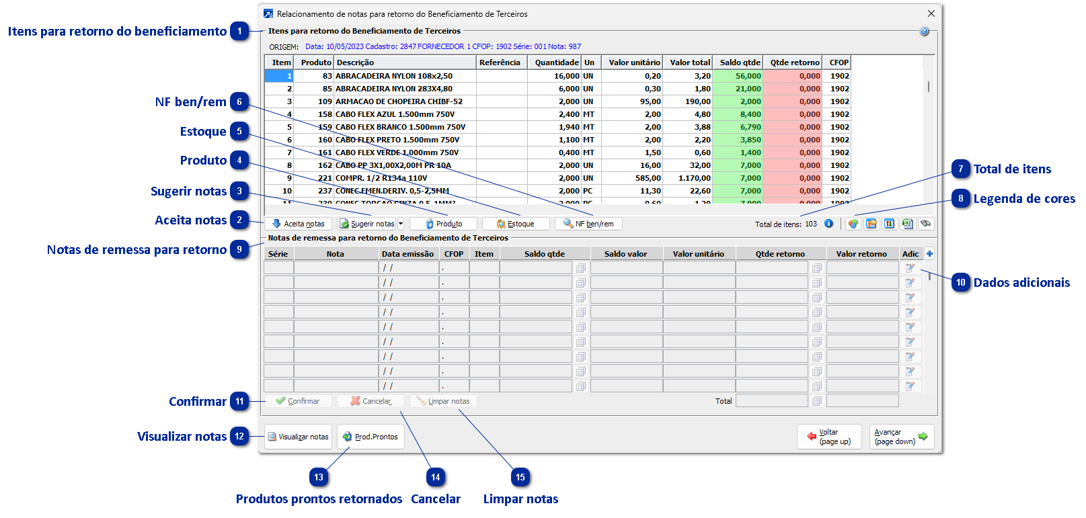1086x518 pixels.
Task: Click the grid-with-hand icon next to color legend
Action: click(x=871, y=224)
